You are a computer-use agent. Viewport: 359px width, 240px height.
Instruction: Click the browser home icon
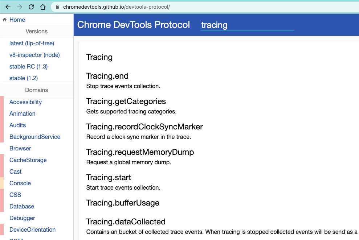43,7
